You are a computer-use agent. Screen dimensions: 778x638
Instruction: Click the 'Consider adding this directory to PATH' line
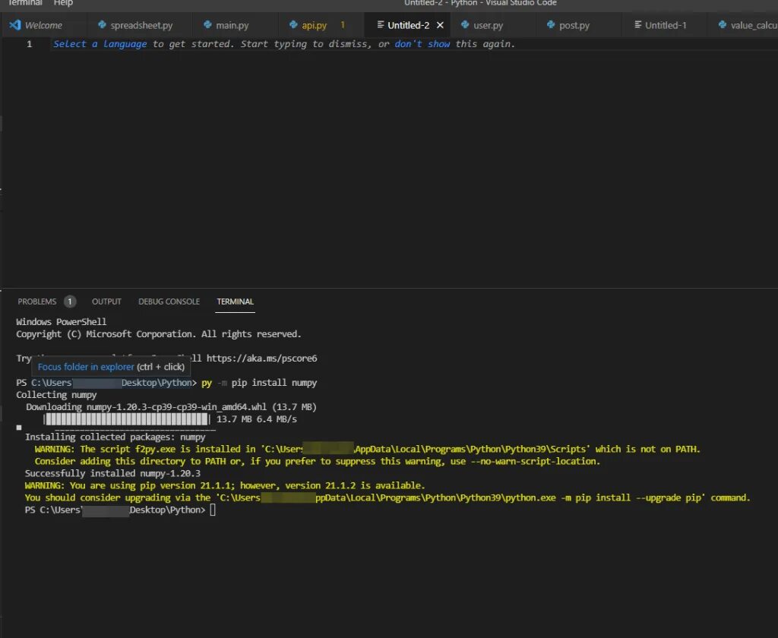pyautogui.click(x=318, y=461)
